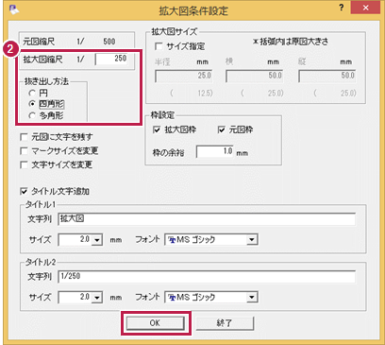This screenshot has height=345, width=385.
Task: Click the 終了 button
Action: tap(225, 323)
